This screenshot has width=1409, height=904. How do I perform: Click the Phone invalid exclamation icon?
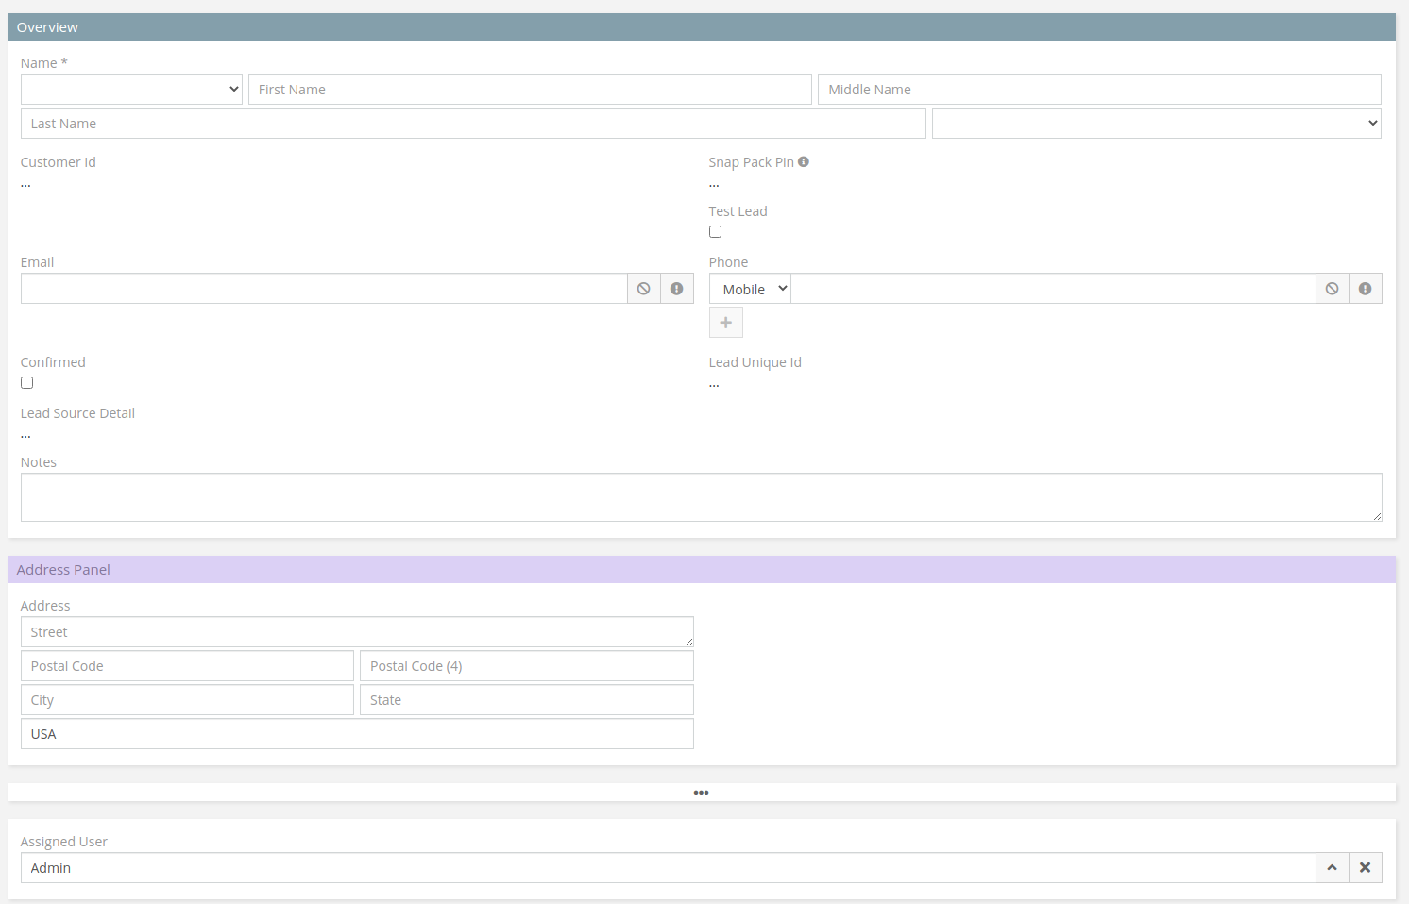point(1366,289)
